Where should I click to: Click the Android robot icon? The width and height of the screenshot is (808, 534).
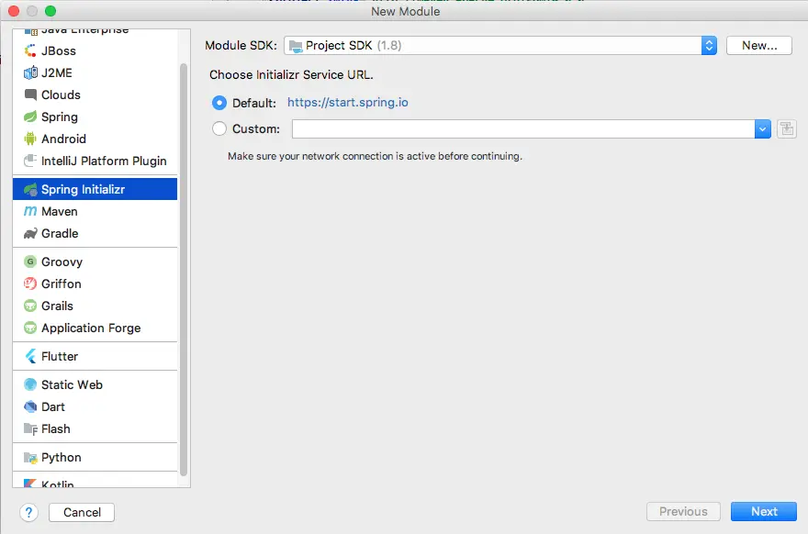click(30, 139)
